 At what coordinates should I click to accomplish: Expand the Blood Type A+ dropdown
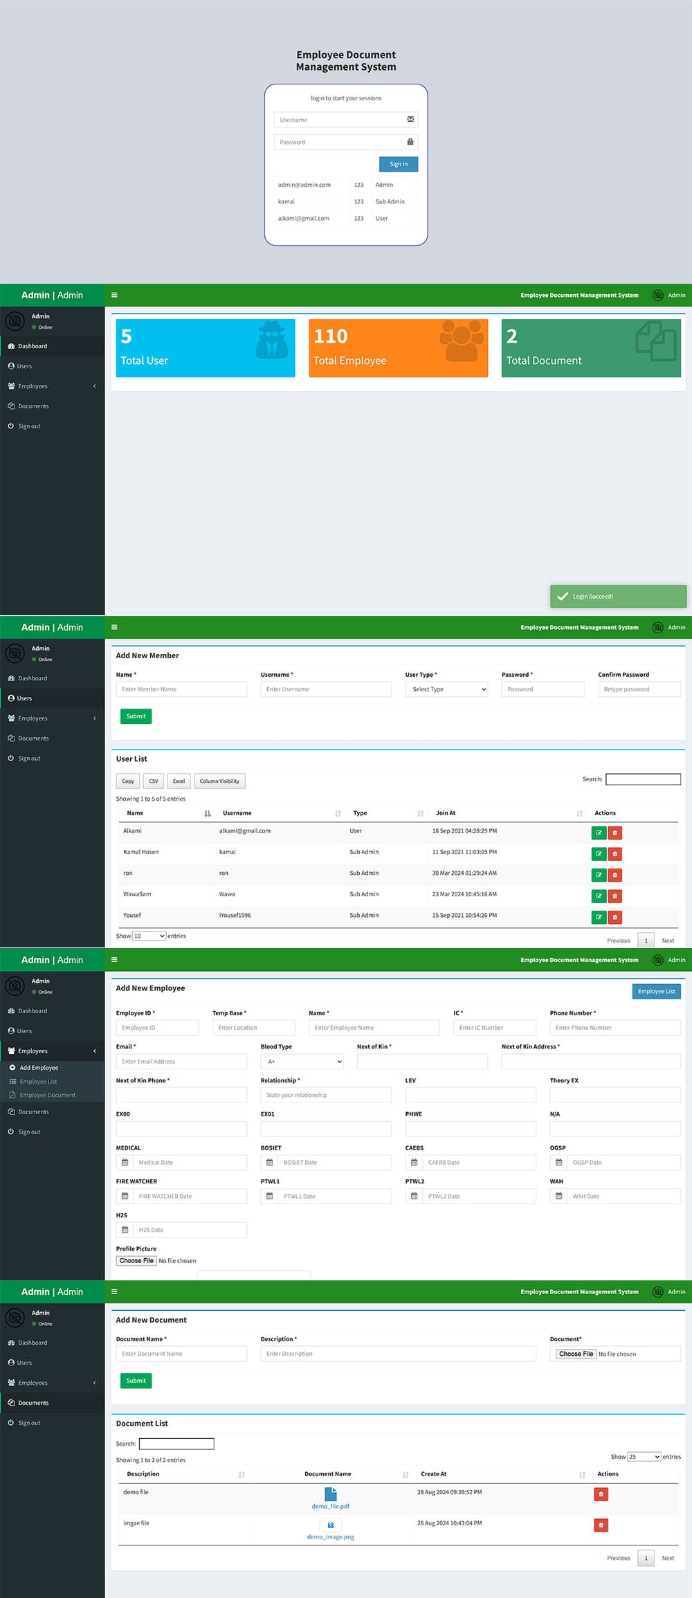coord(302,1061)
